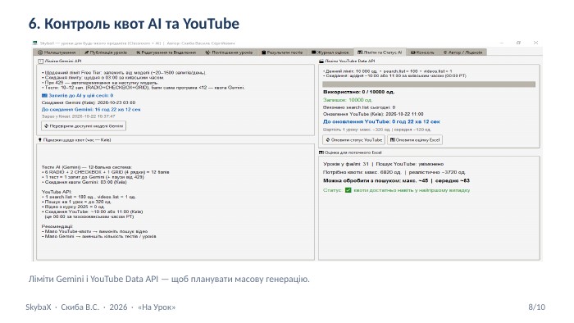Click the slide title Контроль квот AI та YouTube
Screen dimensions: 574x323
pyautogui.click(x=134, y=24)
